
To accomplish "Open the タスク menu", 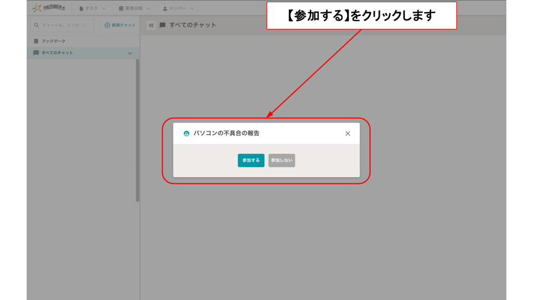I will click(x=91, y=9).
